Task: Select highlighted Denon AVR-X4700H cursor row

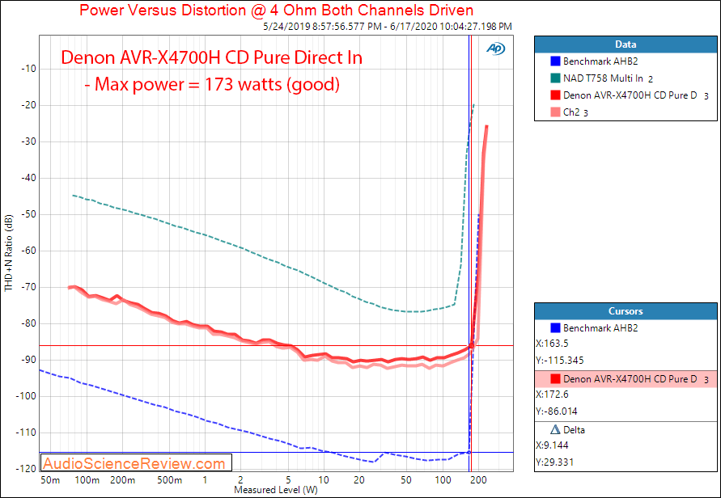Action: [626, 379]
